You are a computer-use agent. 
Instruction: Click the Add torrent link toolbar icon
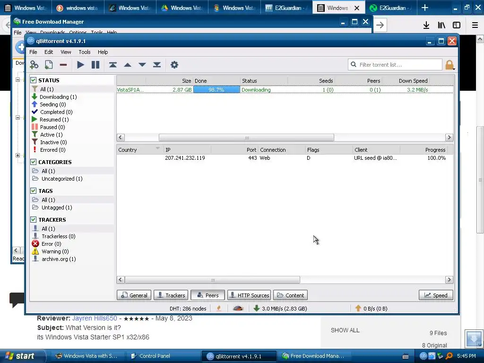(34, 65)
